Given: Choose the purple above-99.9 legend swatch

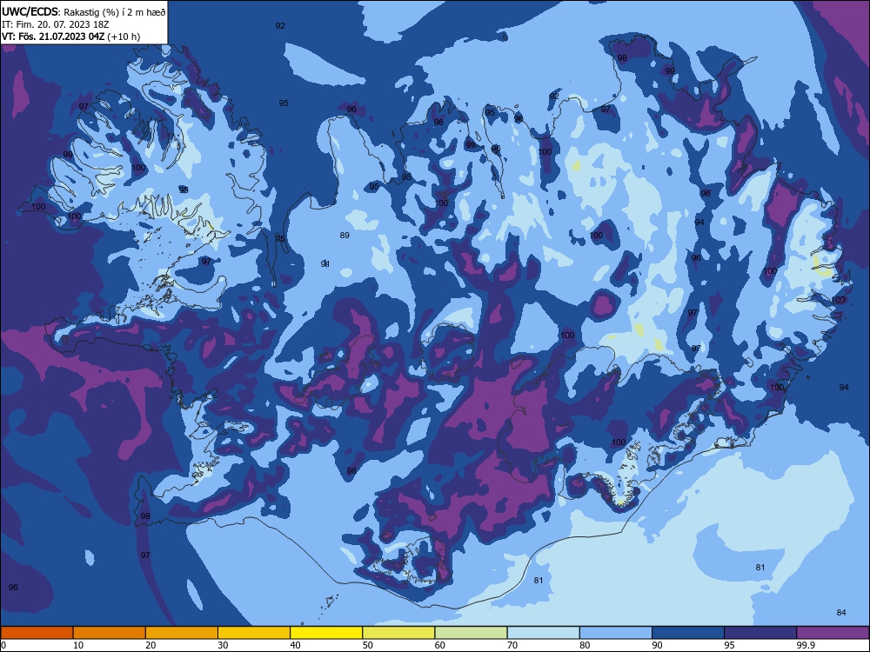Looking at the screenshot, I should coord(833,633).
